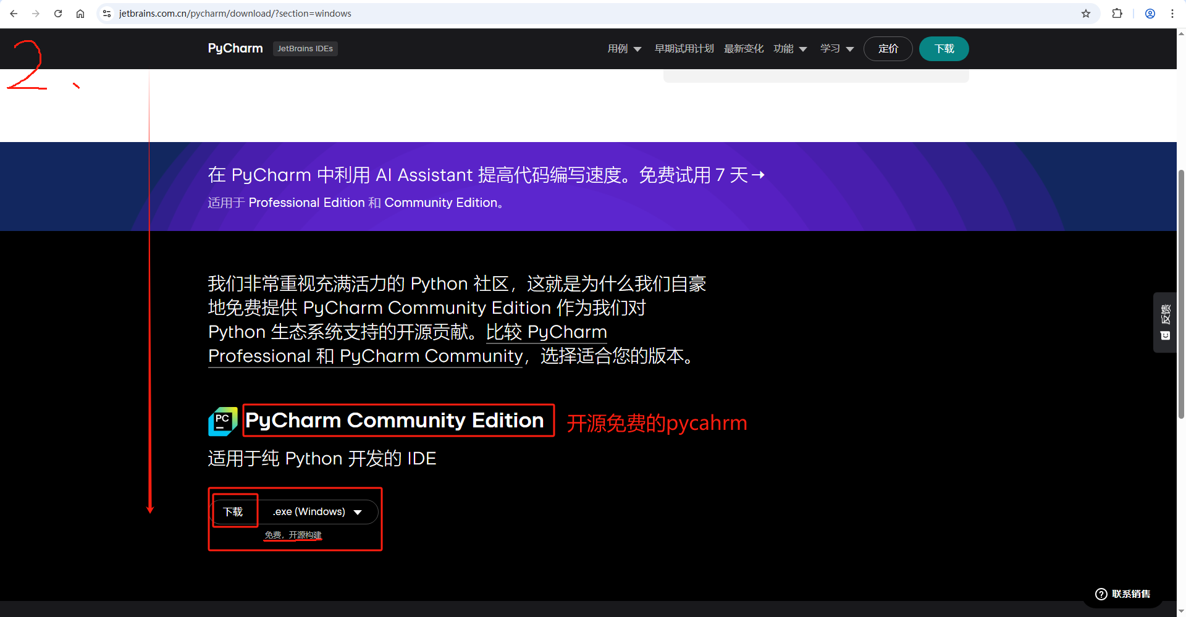Open the browser profile icon
Viewport: 1186px width, 617px height.
pos(1150,14)
